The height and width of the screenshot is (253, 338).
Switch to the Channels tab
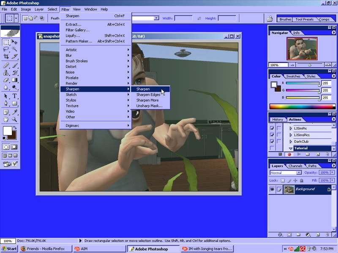coord(295,166)
